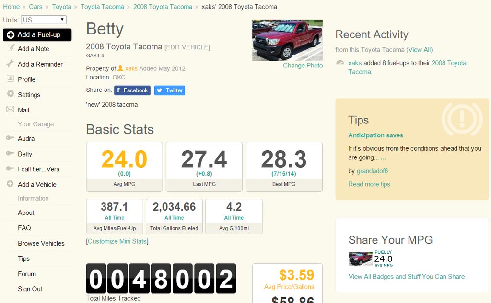Open Tips in sidebar
The width and height of the screenshot is (491, 303).
tap(23, 258)
